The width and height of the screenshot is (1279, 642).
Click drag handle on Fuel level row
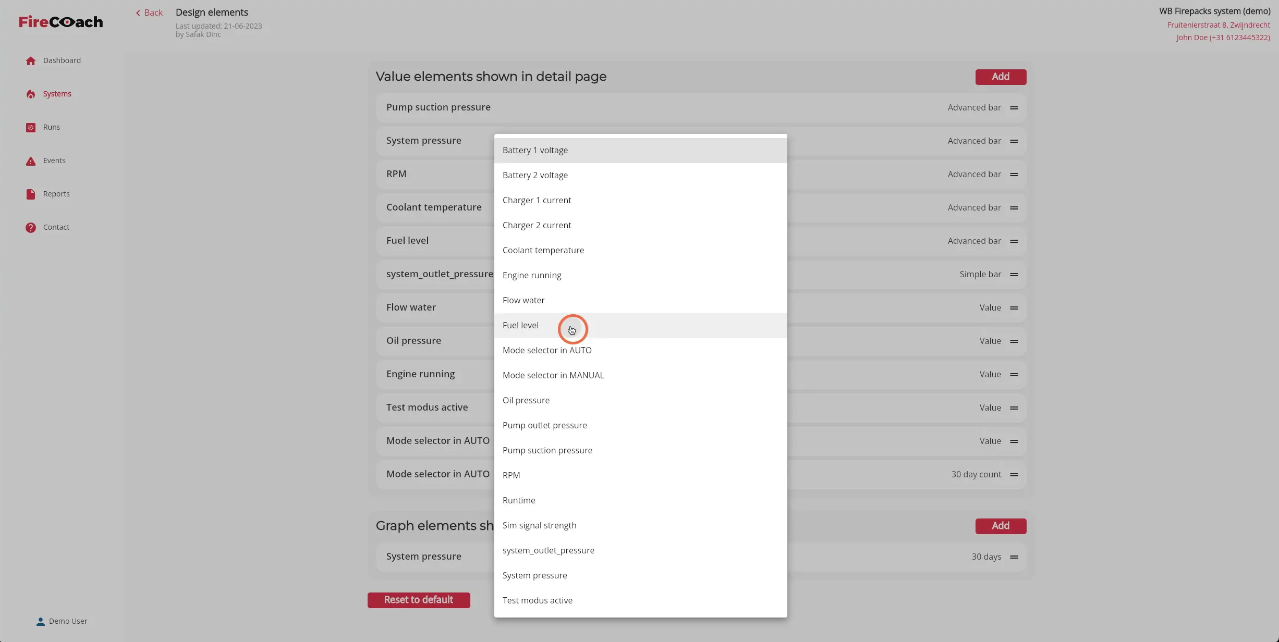pyautogui.click(x=1014, y=241)
